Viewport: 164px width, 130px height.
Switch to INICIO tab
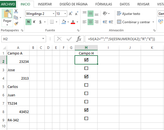[25, 4]
